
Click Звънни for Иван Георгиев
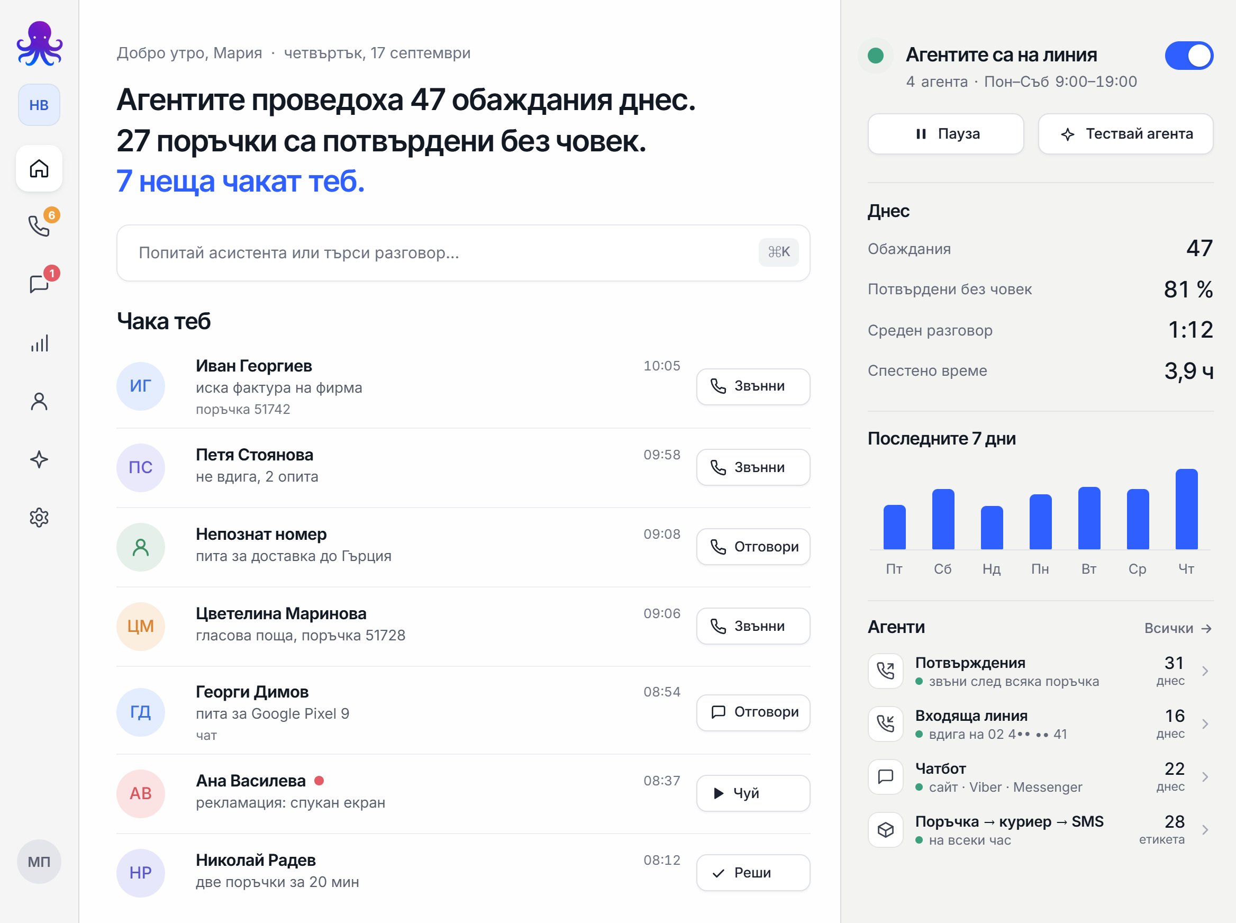tap(753, 387)
